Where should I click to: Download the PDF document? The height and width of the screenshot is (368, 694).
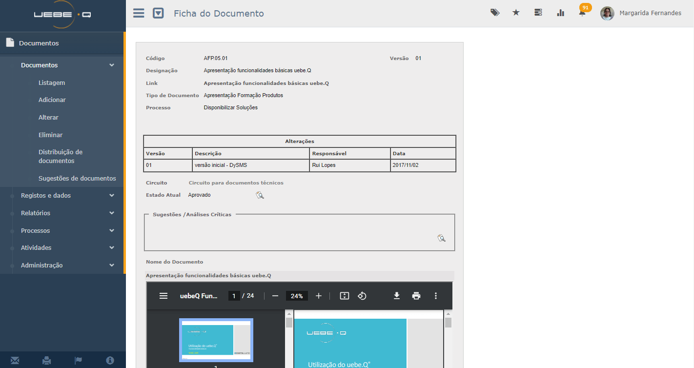click(x=397, y=296)
